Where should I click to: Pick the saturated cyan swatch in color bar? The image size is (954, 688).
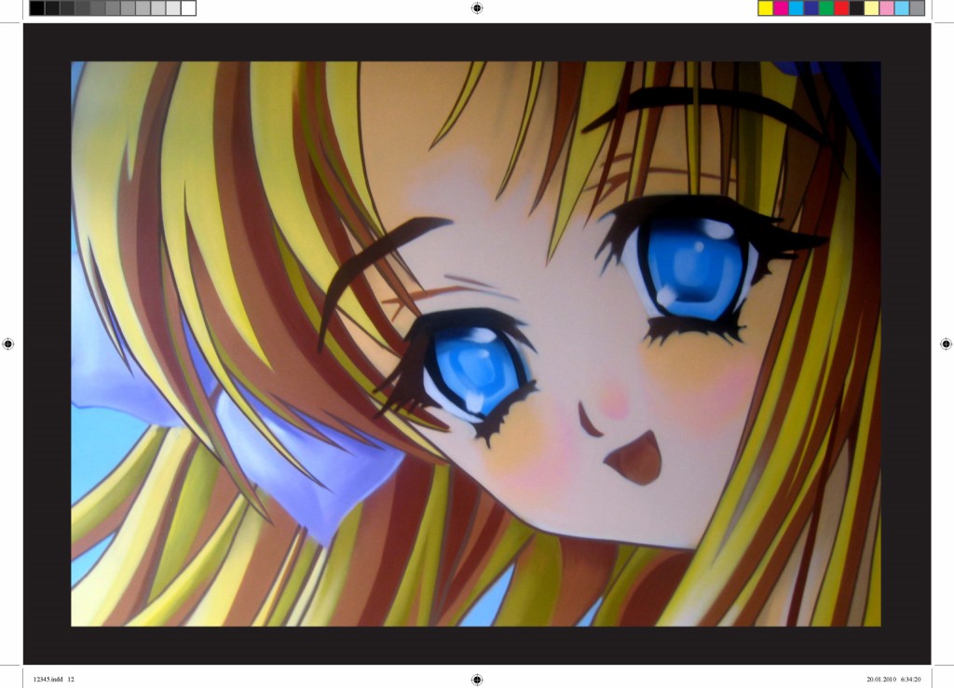tap(796, 7)
